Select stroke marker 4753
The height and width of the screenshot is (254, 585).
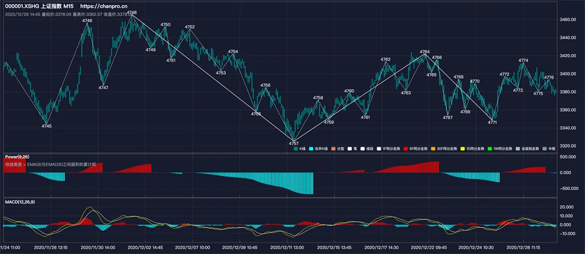pyautogui.click(x=221, y=73)
